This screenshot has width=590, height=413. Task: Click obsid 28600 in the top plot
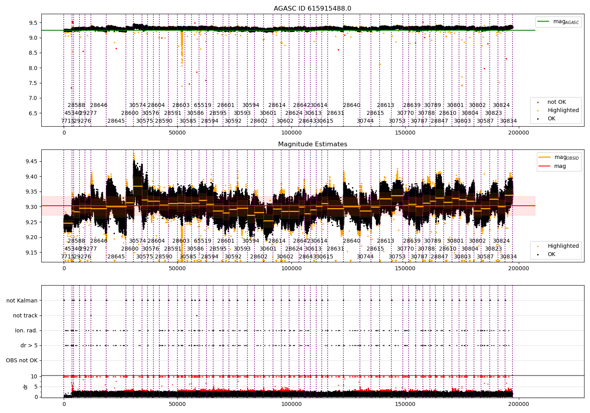[x=130, y=113]
